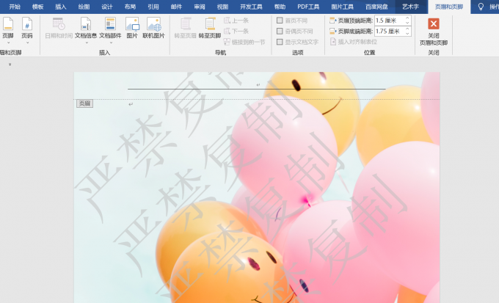
Task: Click footer bottom distance icon
Action: [x=333, y=32]
